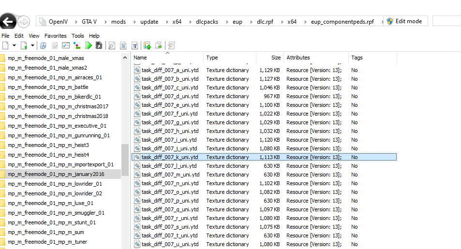The height and width of the screenshot is (249, 461).
Task: Open the File menu
Action: pyautogui.click(x=6, y=36)
